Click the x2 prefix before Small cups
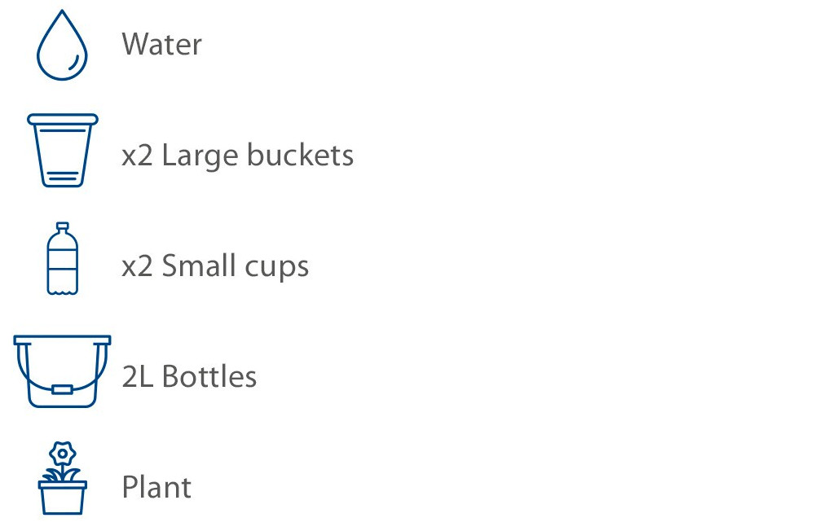 pyautogui.click(x=137, y=266)
